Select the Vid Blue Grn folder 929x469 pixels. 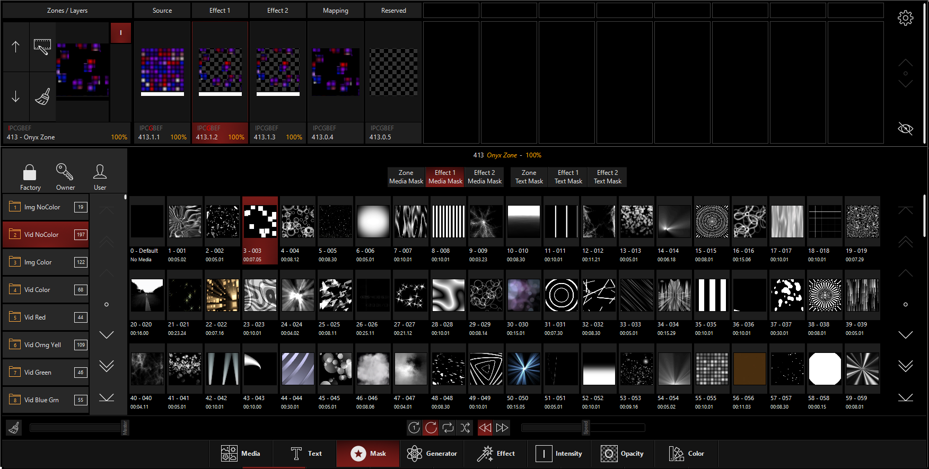click(x=46, y=400)
